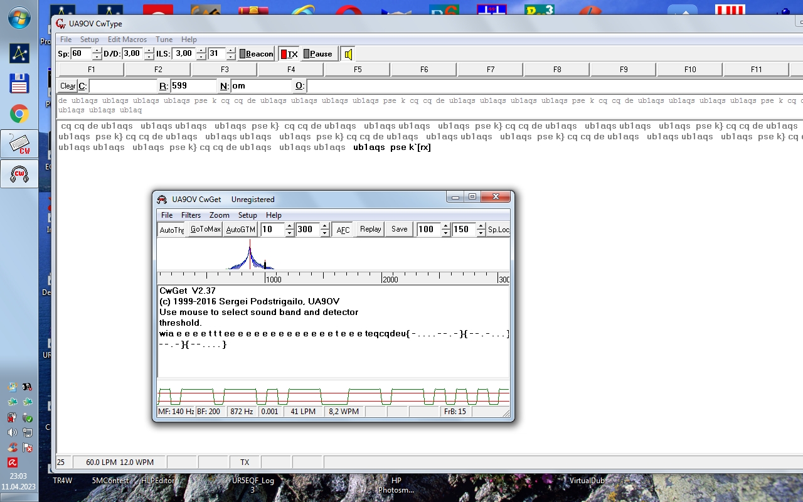Open the Windows Start orb
Screen dimensions: 803x502
coord(19,18)
